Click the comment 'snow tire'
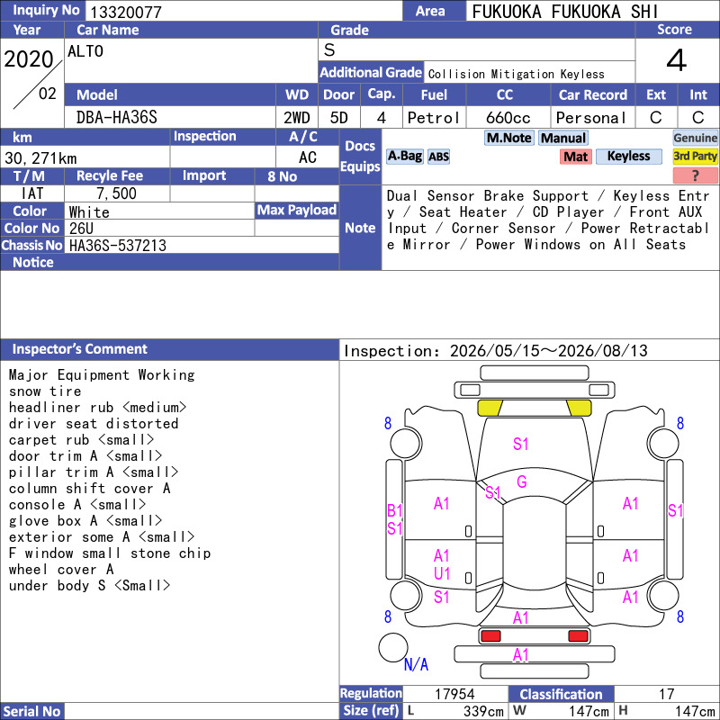 coord(45,391)
